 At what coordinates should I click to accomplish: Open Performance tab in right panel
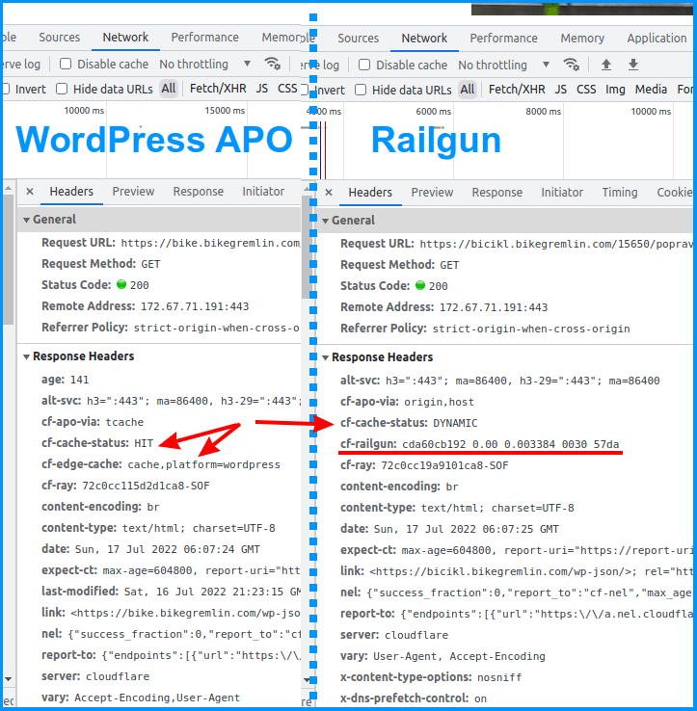click(x=503, y=39)
